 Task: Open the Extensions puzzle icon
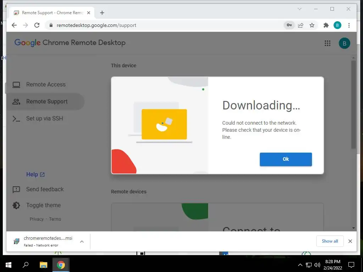click(x=326, y=25)
